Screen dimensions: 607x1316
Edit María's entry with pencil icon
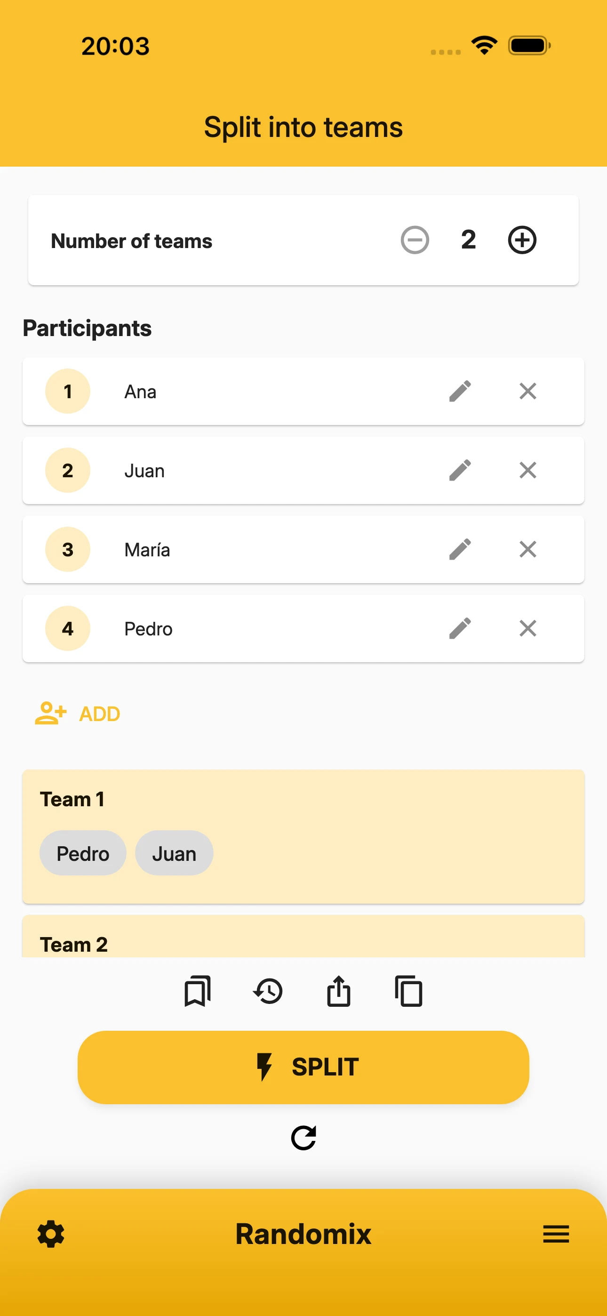[460, 550]
